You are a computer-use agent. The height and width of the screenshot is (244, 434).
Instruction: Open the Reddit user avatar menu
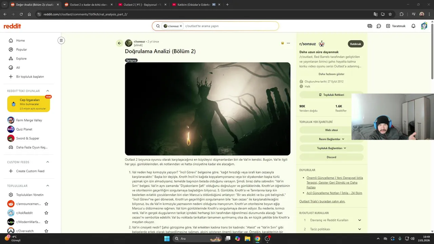pos(424,26)
